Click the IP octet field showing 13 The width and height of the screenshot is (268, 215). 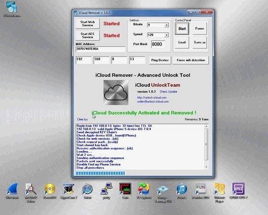(137, 60)
